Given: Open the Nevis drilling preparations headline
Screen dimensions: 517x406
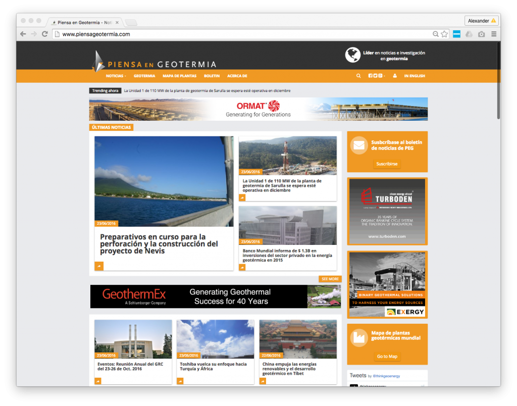Looking at the screenshot, I should [x=159, y=244].
